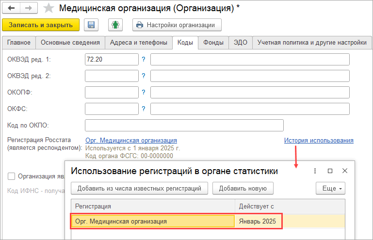This screenshot has height=240, width=373.
Task: Save organization with the floppy disk icon
Action: click(91, 25)
